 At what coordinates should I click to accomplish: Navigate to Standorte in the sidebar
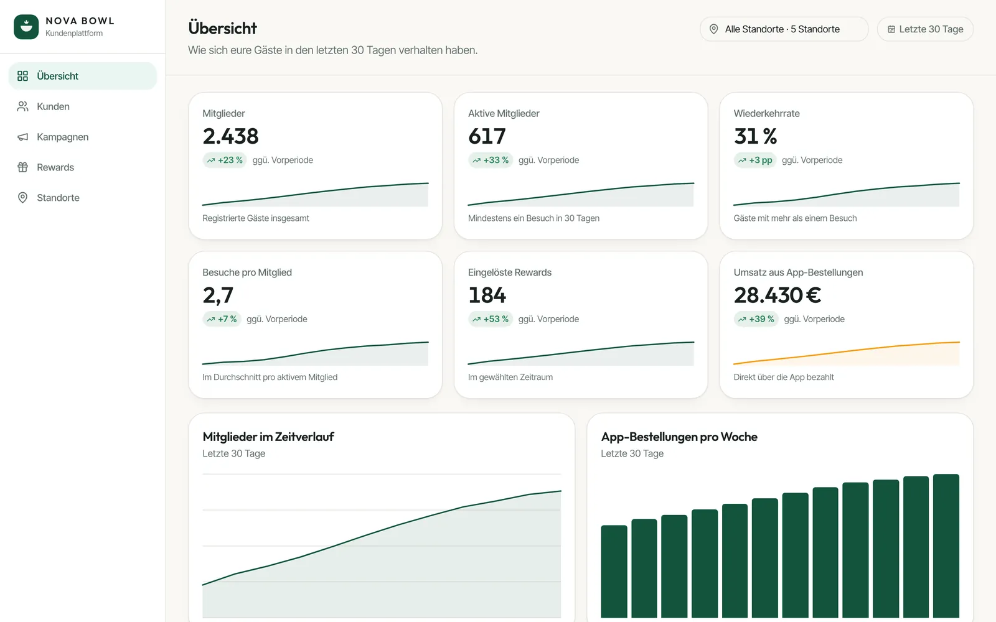83,198
